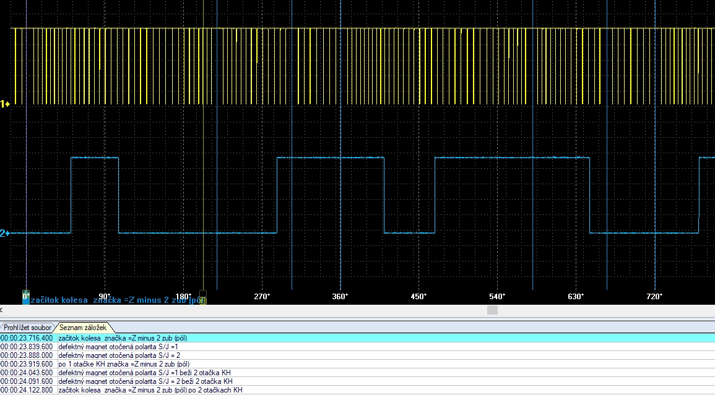
Task: Click the 270° axis label
Action: coord(262,297)
